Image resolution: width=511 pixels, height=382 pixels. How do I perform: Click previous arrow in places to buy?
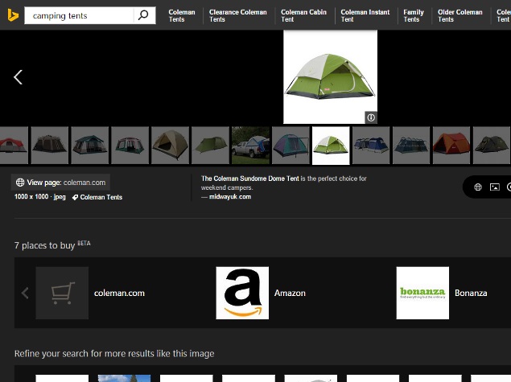tap(25, 293)
